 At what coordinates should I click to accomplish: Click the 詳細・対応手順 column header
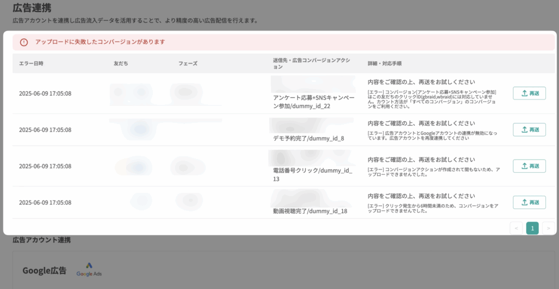[385, 63]
